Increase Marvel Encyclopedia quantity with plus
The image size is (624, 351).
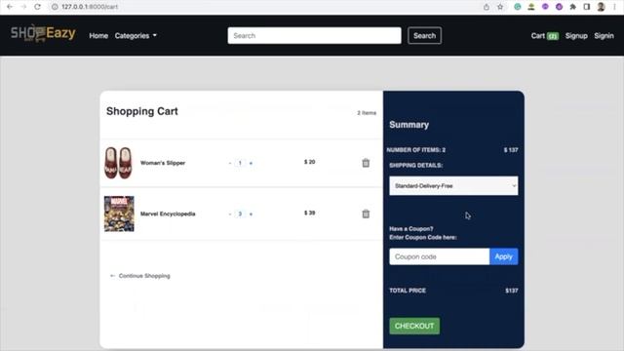[251, 214]
